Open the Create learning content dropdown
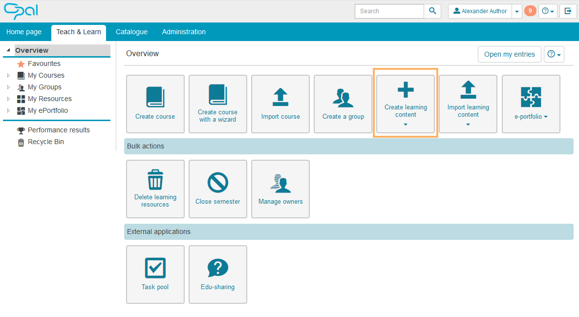 pos(406,104)
